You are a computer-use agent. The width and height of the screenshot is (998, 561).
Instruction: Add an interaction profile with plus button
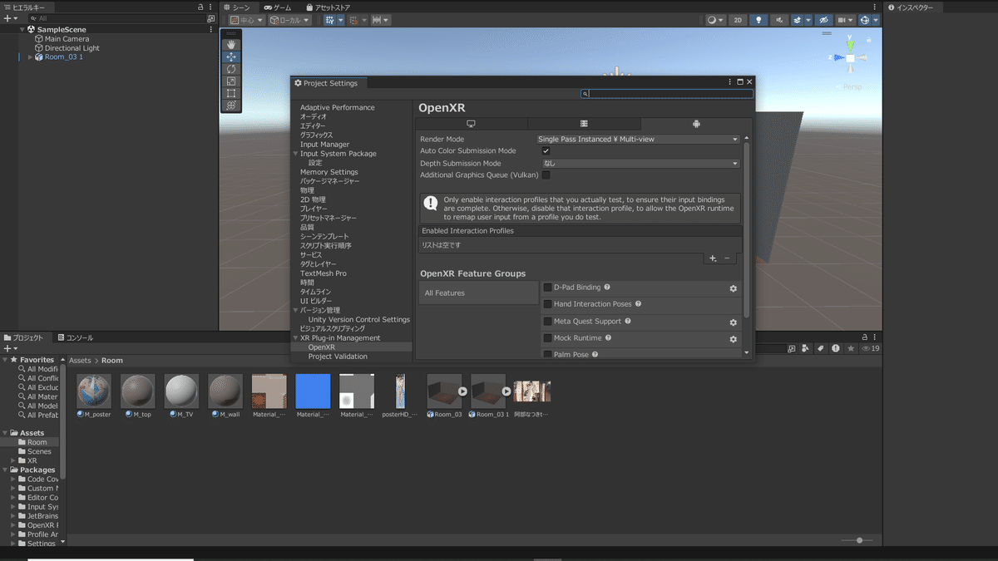point(713,258)
